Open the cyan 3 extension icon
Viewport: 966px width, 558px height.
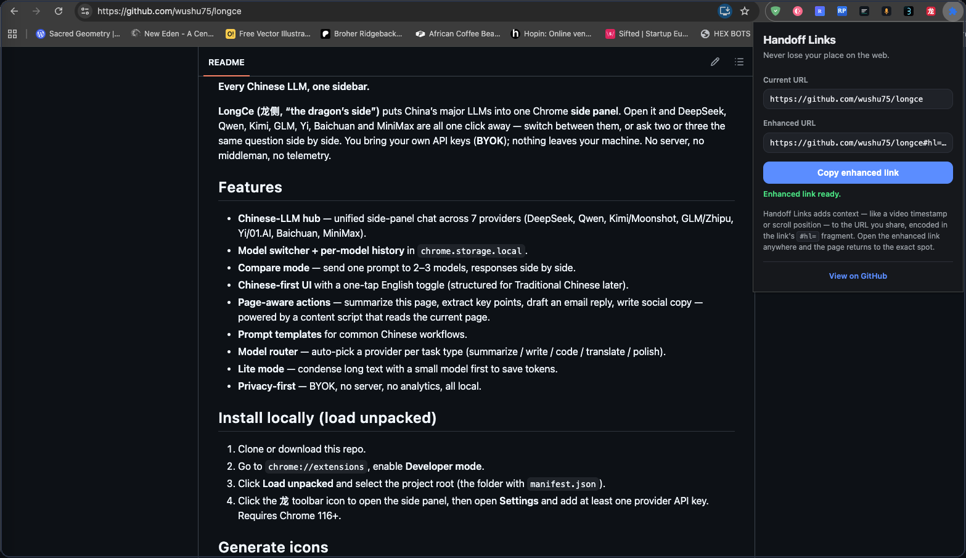[x=909, y=11]
